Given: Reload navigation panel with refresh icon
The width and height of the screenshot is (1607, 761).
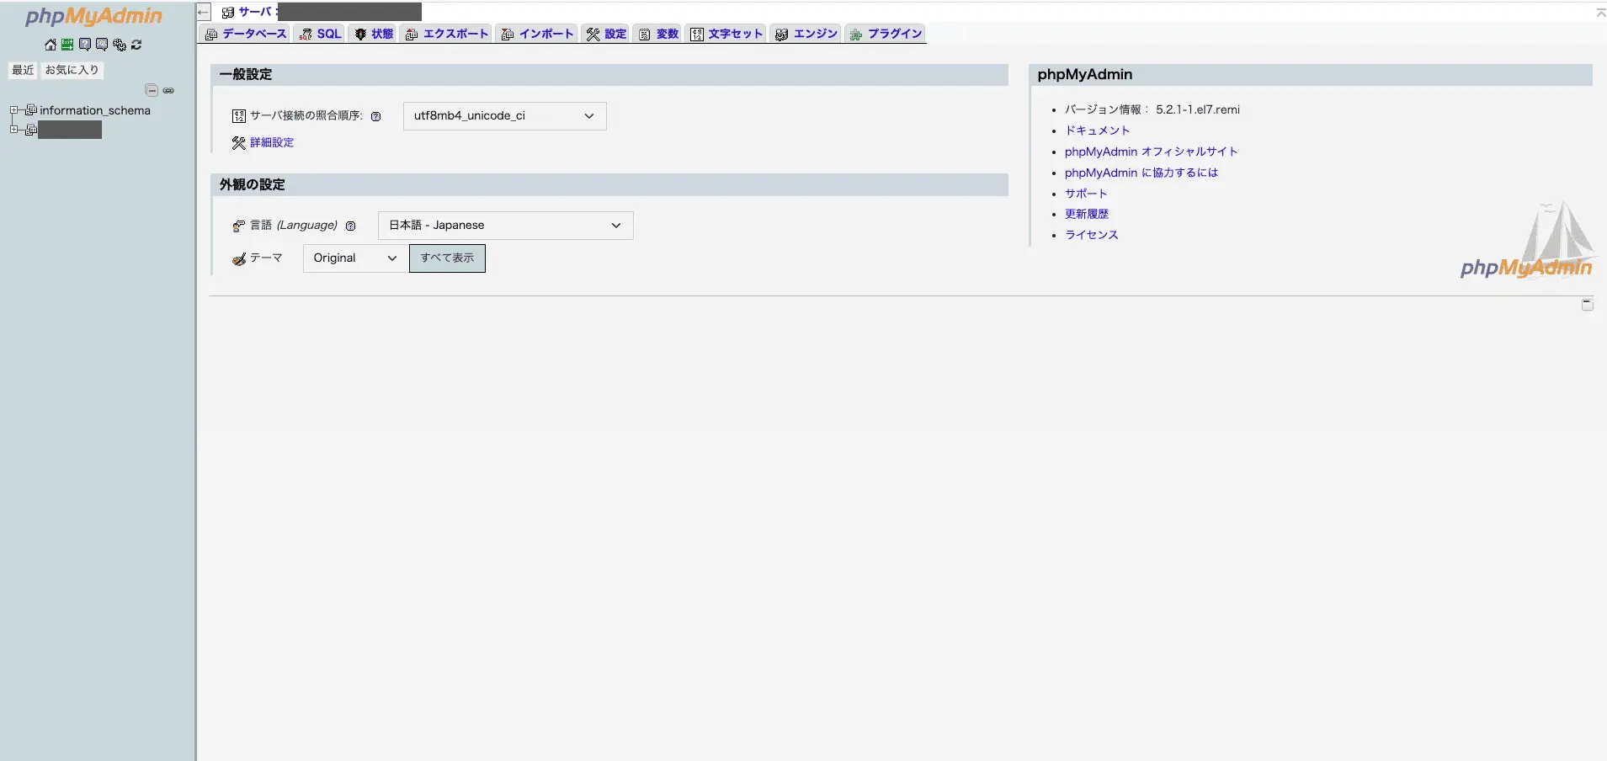Looking at the screenshot, I should point(136,45).
